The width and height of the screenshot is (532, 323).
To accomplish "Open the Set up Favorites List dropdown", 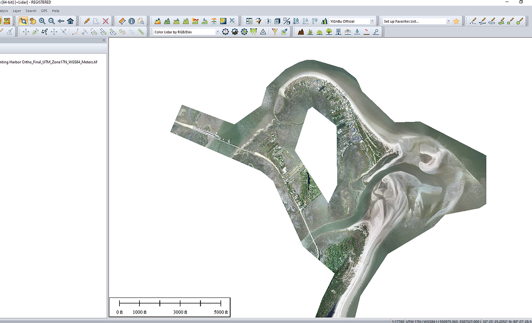I will [449, 21].
